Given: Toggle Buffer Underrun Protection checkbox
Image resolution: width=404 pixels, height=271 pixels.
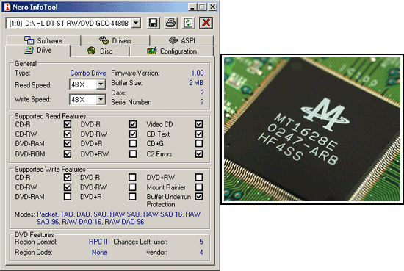Looking at the screenshot, I should click(x=199, y=197).
